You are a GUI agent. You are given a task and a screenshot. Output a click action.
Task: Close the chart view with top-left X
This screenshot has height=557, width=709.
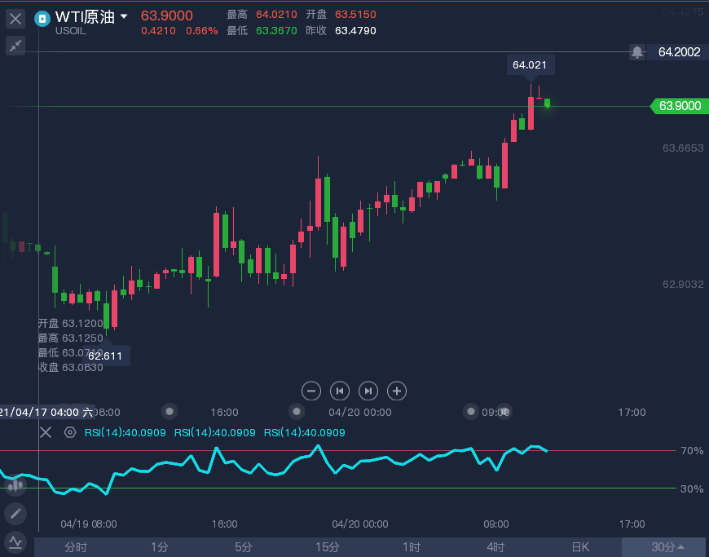point(15,18)
